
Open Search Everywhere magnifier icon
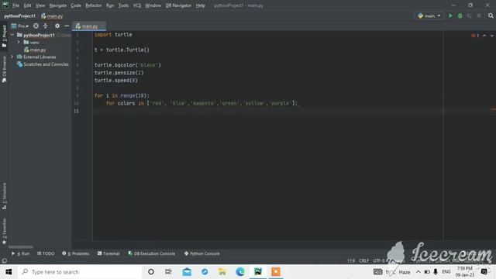[491, 15]
